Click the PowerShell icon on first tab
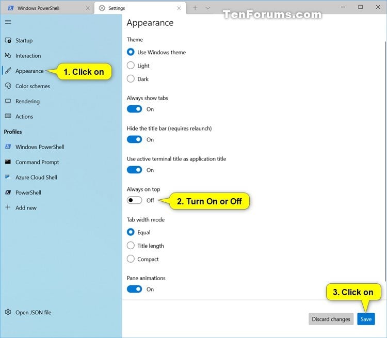387x338 pixels. click(11, 8)
